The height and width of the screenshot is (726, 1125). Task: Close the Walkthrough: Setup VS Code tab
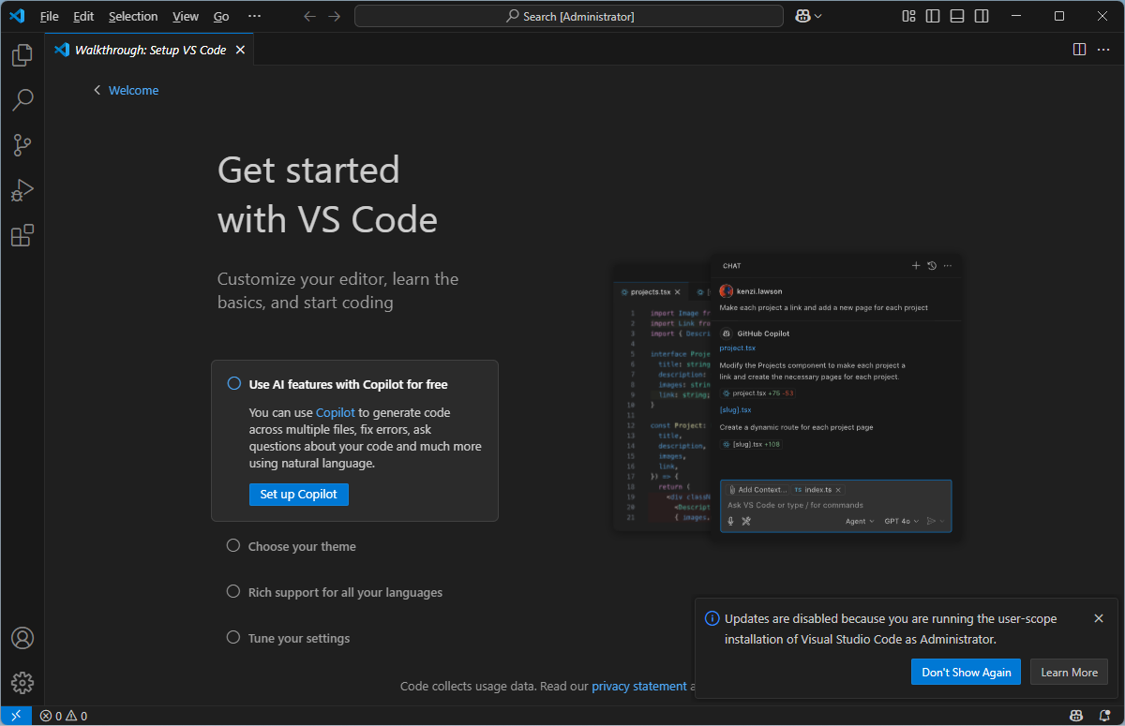pyautogui.click(x=240, y=50)
